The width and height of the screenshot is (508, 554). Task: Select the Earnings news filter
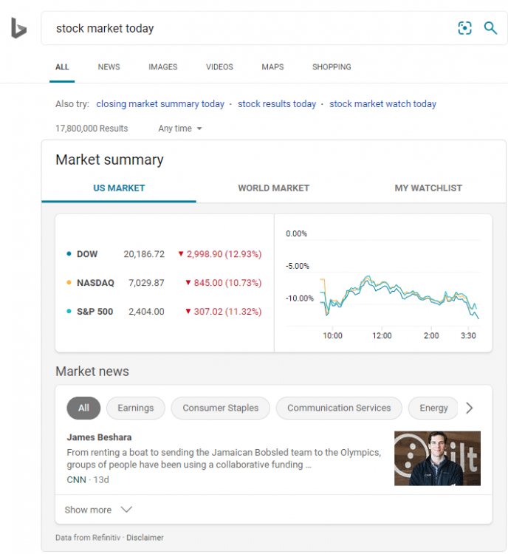pos(136,408)
